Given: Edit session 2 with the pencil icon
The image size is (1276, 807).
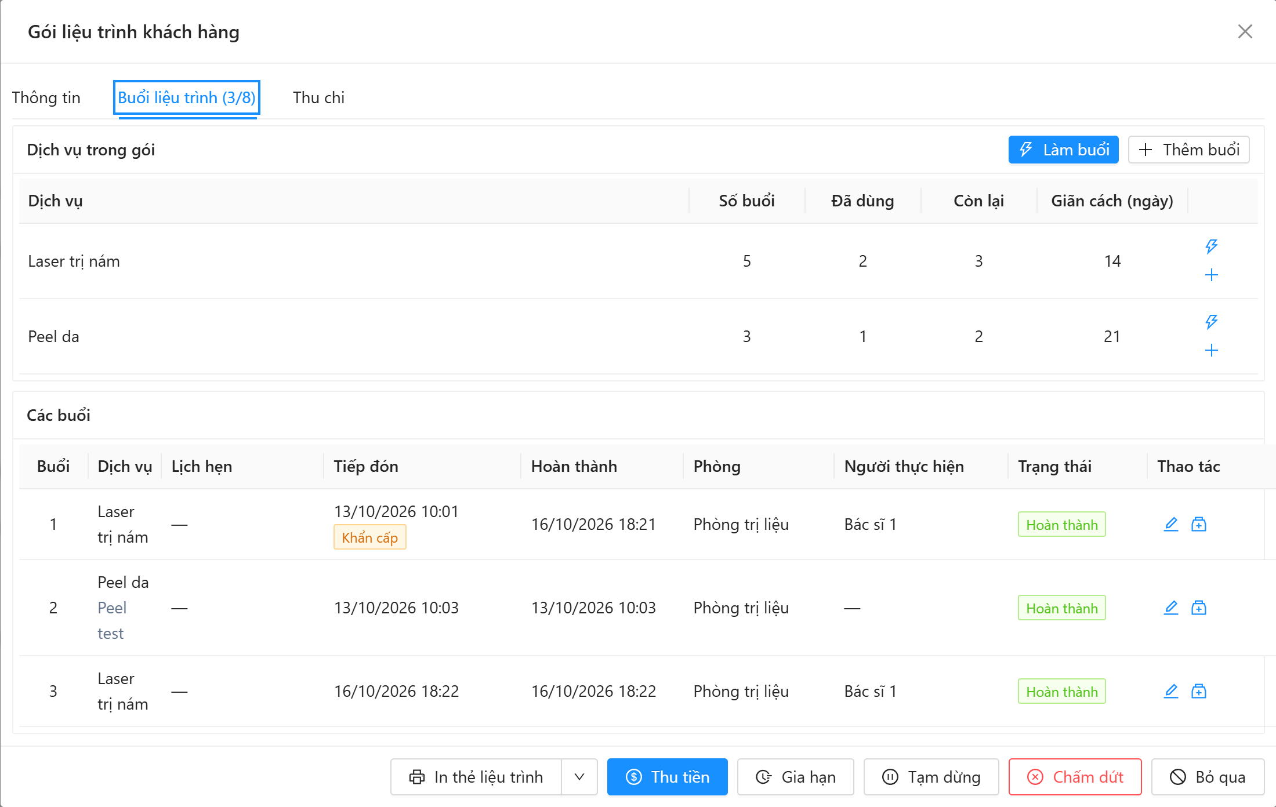Looking at the screenshot, I should click(1171, 608).
